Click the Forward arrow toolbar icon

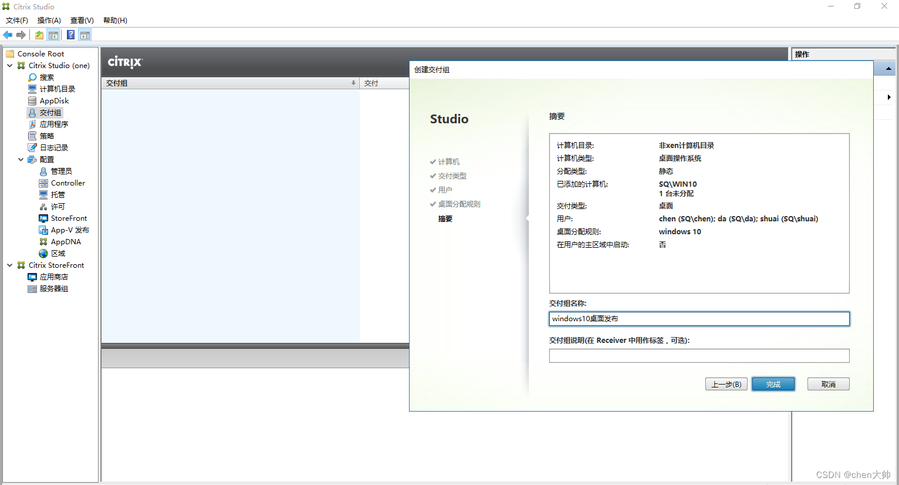coord(21,35)
